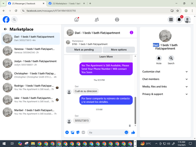Open the Groups icon in top bar
The height and width of the screenshot is (147, 196).
pyautogui.click(x=117, y=20)
